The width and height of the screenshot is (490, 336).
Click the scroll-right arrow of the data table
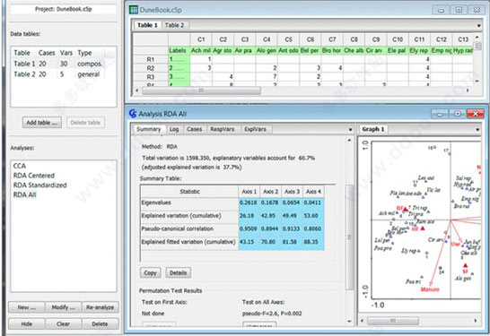click(468, 90)
